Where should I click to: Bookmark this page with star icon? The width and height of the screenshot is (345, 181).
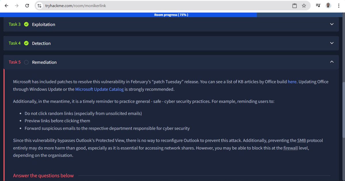point(304,5)
